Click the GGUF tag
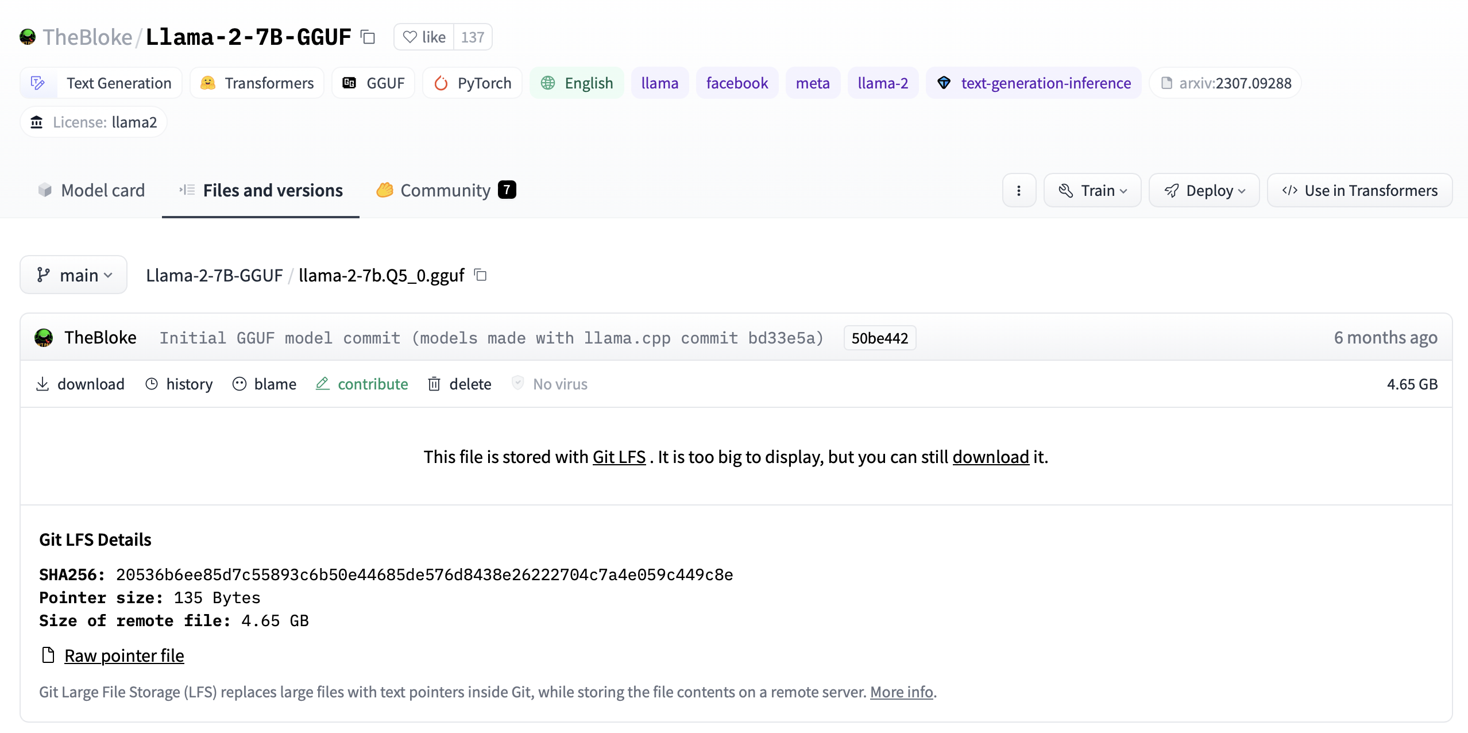 [x=373, y=83]
